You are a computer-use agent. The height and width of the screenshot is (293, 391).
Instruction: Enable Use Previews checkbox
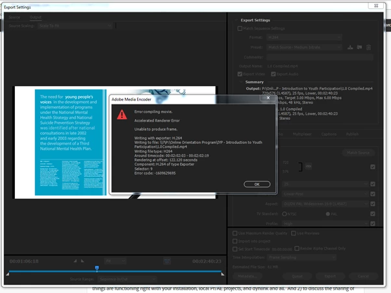(294, 233)
